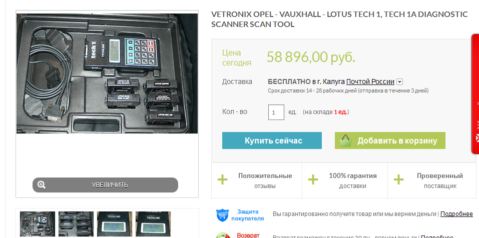Open the red side tab on the right edge
The height and width of the screenshot is (238, 479).
(x=475, y=94)
